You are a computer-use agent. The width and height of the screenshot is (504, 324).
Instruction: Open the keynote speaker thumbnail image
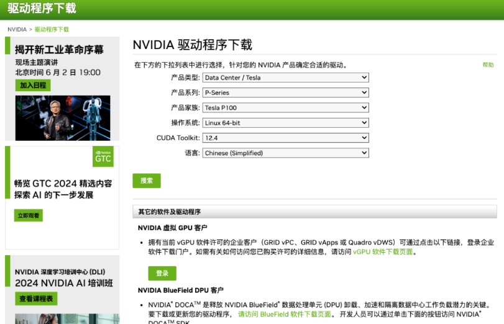point(63,118)
